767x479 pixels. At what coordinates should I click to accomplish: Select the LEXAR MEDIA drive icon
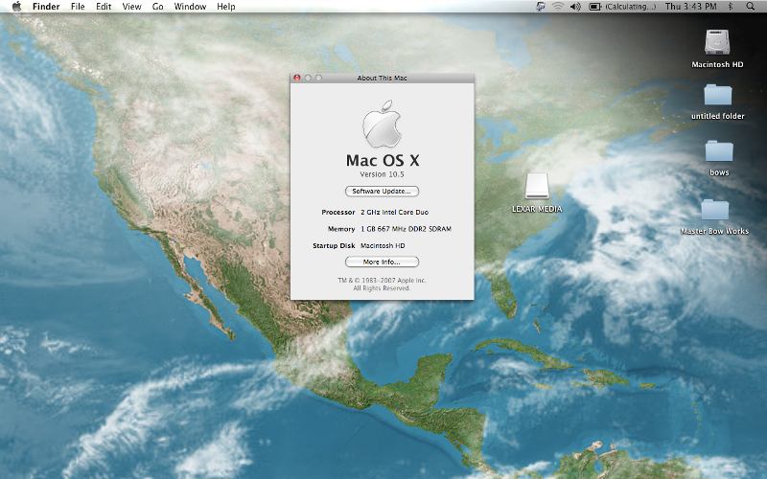click(537, 186)
